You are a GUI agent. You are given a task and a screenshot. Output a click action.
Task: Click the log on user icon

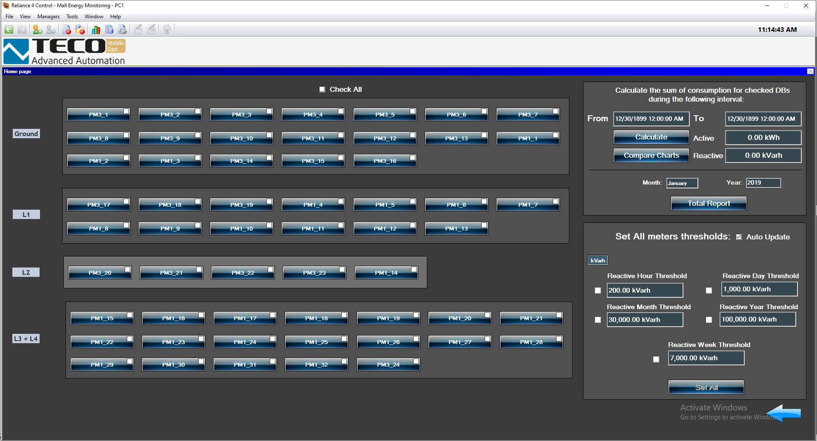click(x=37, y=29)
